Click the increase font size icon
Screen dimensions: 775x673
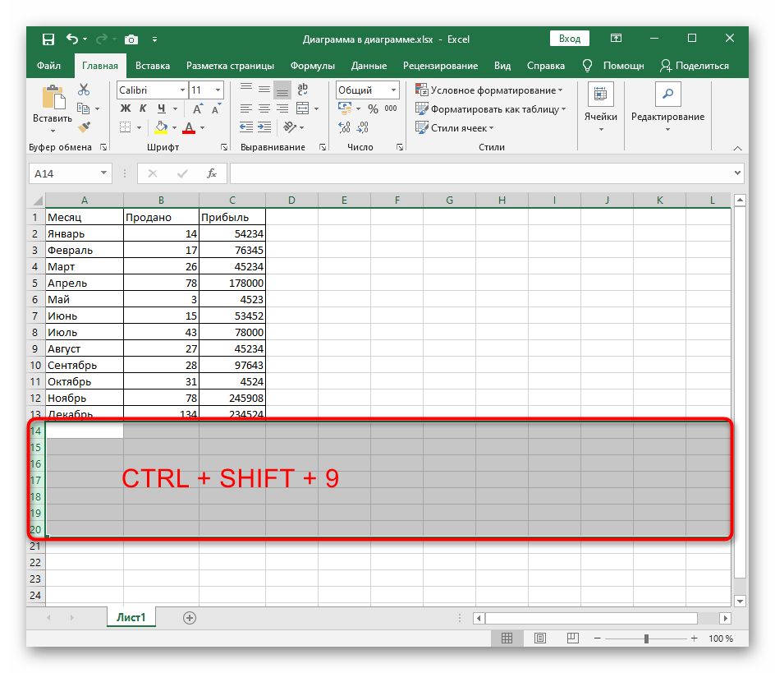[x=196, y=108]
